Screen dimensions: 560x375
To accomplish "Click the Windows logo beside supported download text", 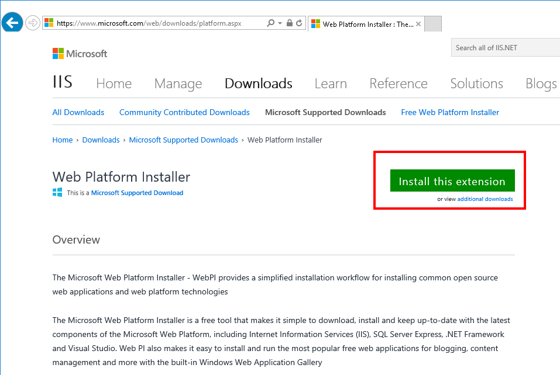I will [x=57, y=193].
